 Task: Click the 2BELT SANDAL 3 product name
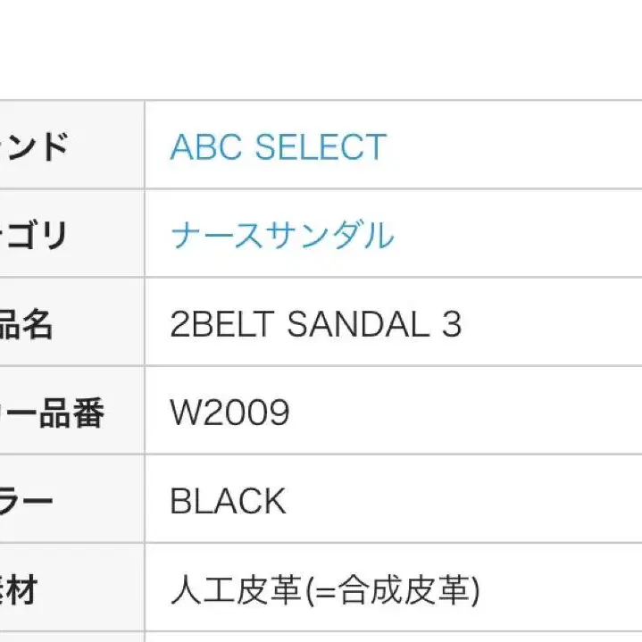point(315,324)
